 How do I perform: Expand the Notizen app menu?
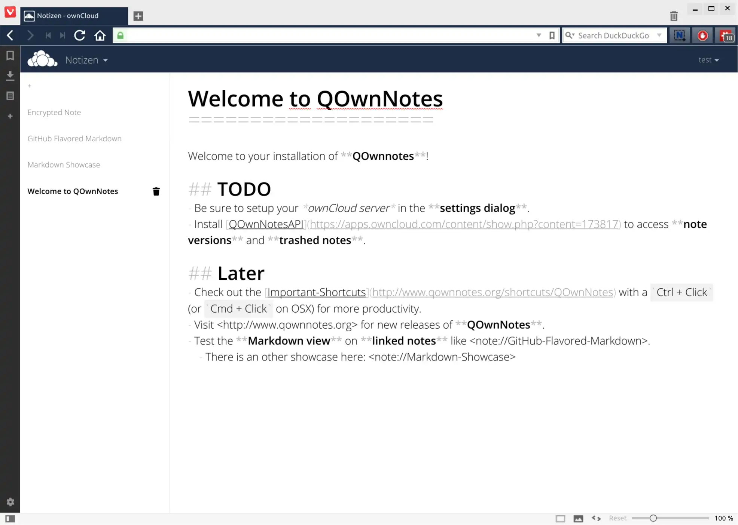(x=86, y=60)
